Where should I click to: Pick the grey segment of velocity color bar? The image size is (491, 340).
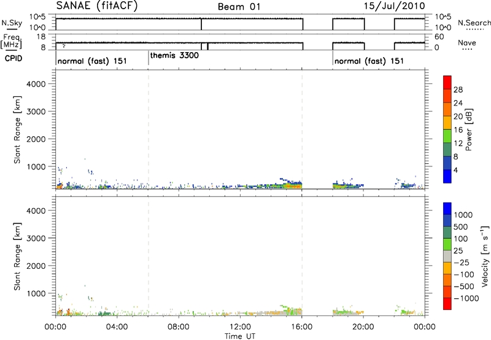pos(447,256)
